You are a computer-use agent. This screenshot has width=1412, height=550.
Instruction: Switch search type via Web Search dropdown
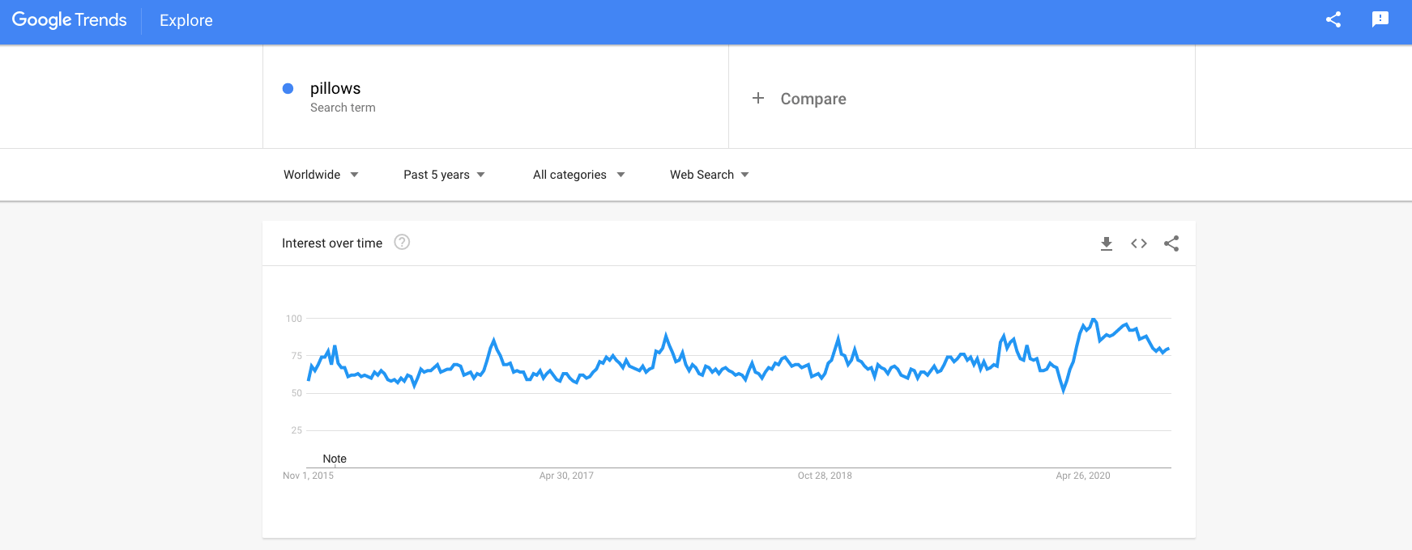pos(708,174)
